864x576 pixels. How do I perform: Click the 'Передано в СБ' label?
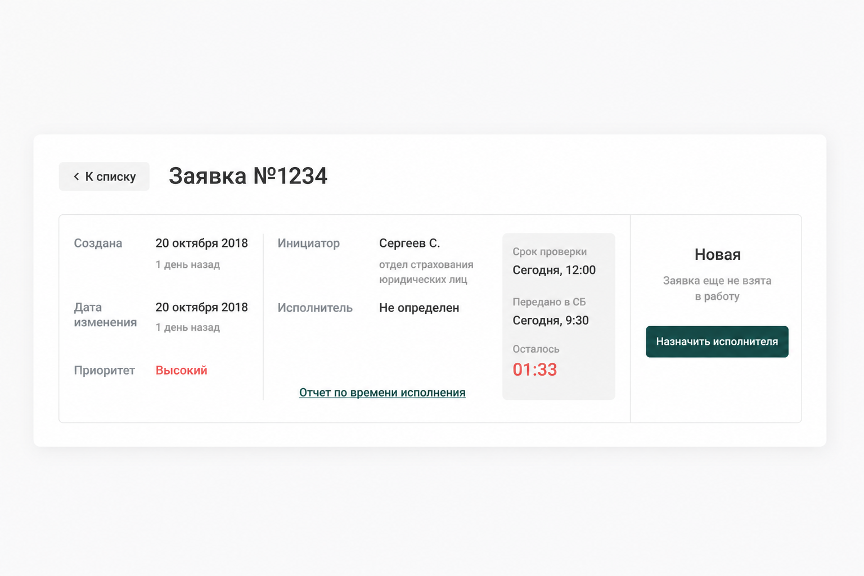[x=549, y=302]
